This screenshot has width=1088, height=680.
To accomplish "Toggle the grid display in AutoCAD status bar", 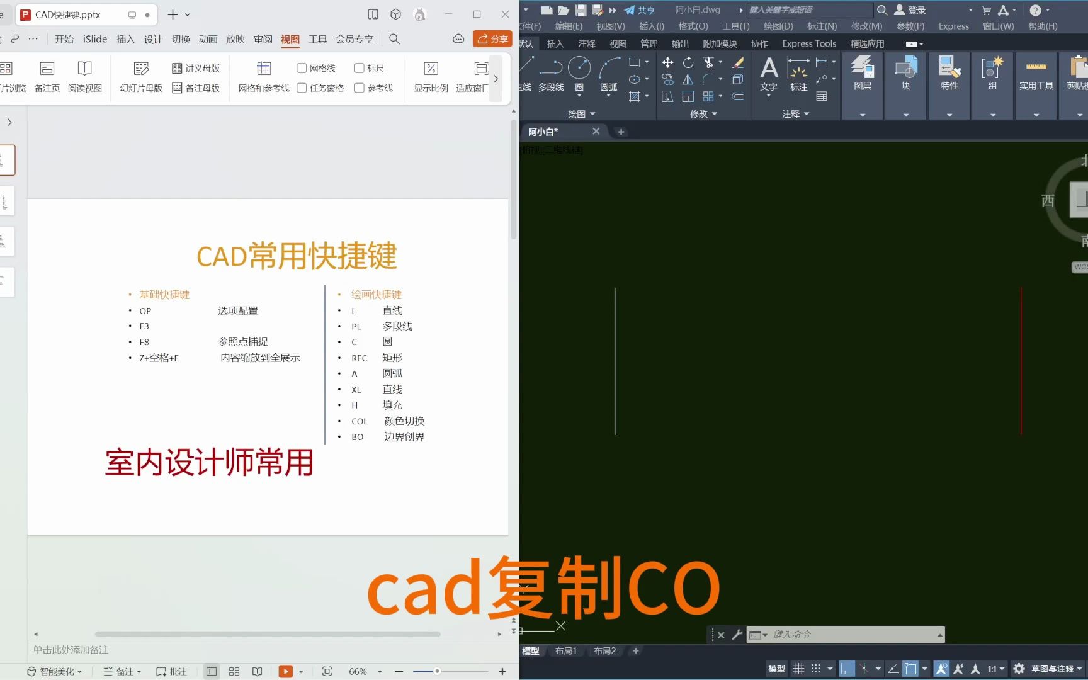I will coord(798,669).
